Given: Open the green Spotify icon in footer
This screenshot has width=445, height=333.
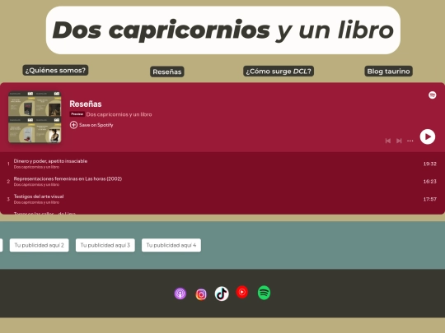Looking at the screenshot, I should click(264, 293).
